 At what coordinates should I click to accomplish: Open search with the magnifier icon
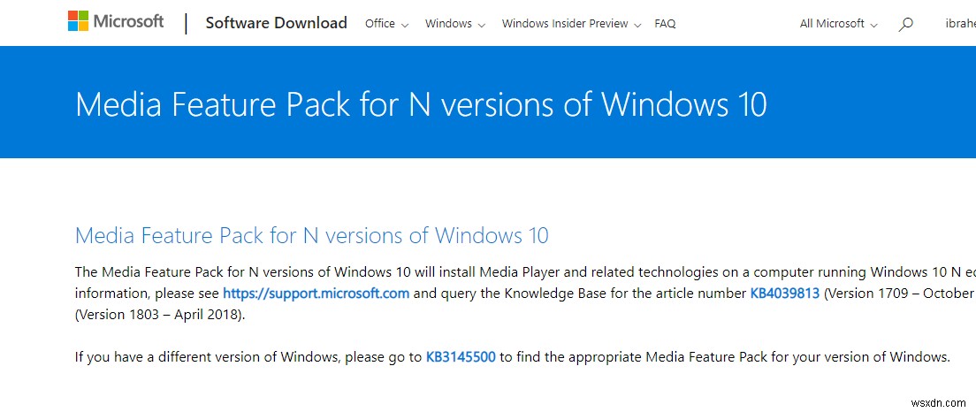click(905, 25)
